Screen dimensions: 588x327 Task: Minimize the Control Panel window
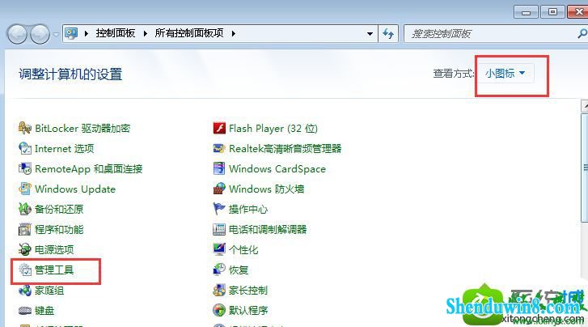click(x=526, y=12)
